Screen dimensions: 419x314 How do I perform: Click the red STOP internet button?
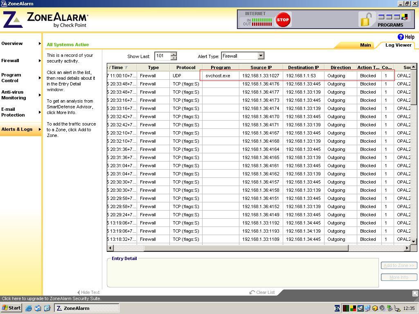coord(283,20)
